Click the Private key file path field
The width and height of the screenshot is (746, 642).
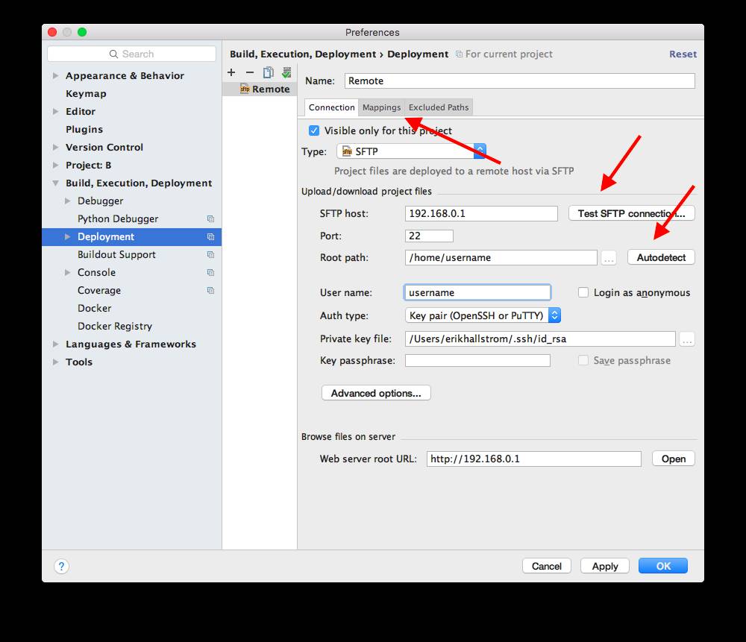point(540,339)
